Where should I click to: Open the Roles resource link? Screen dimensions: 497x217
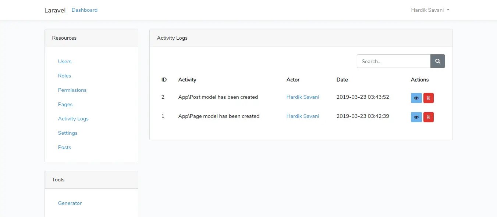pyautogui.click(x=64, y=76)
